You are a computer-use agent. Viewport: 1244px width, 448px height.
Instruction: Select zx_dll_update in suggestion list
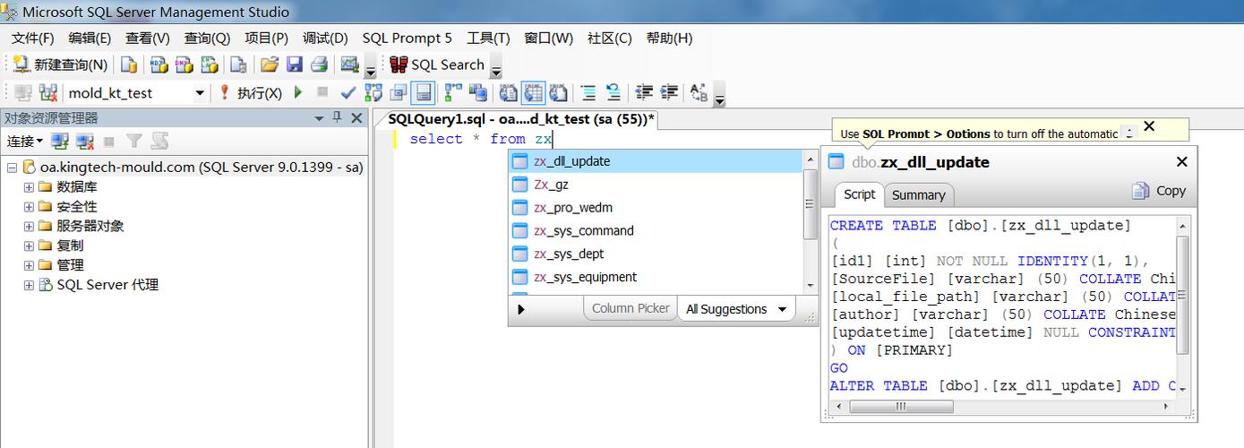(656, 161)
